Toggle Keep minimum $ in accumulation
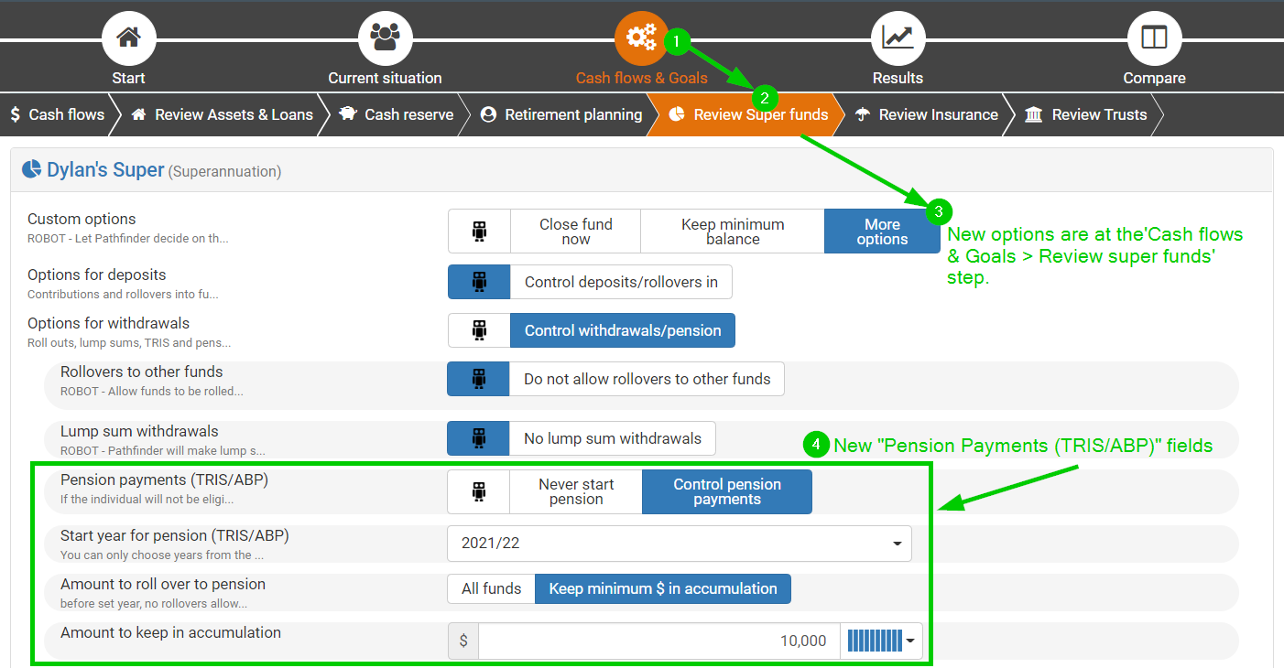The width and height of the screenshot is (1284, 668). pyautogui.click(x=662, y=588)
